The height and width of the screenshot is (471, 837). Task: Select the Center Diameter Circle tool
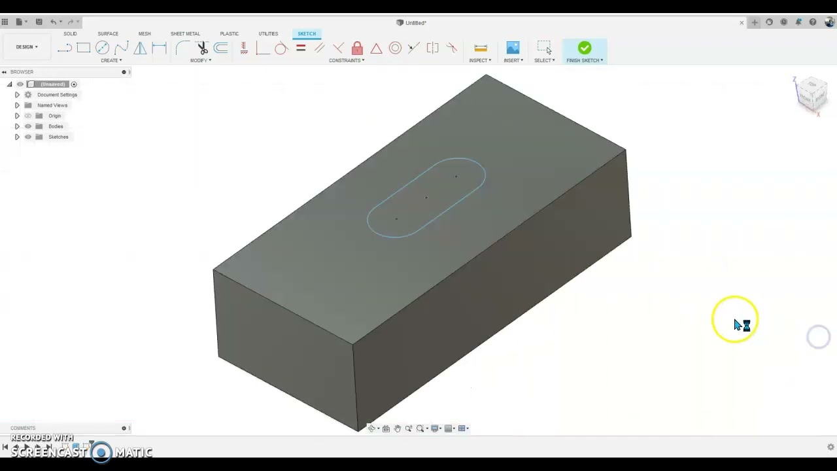coord(102,48)
